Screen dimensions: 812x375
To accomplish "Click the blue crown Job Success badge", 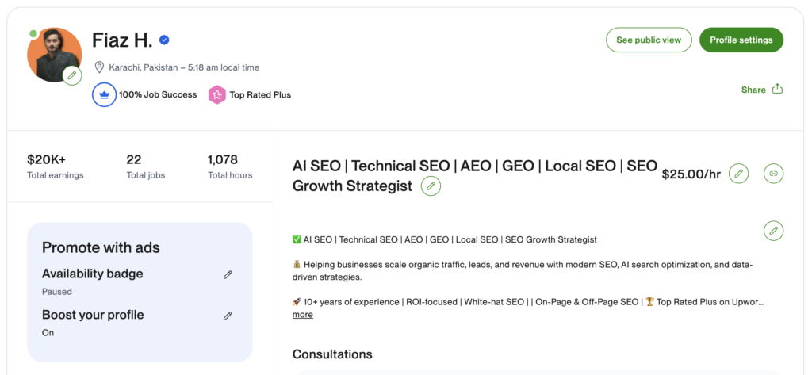I will (x=104, y=95).
